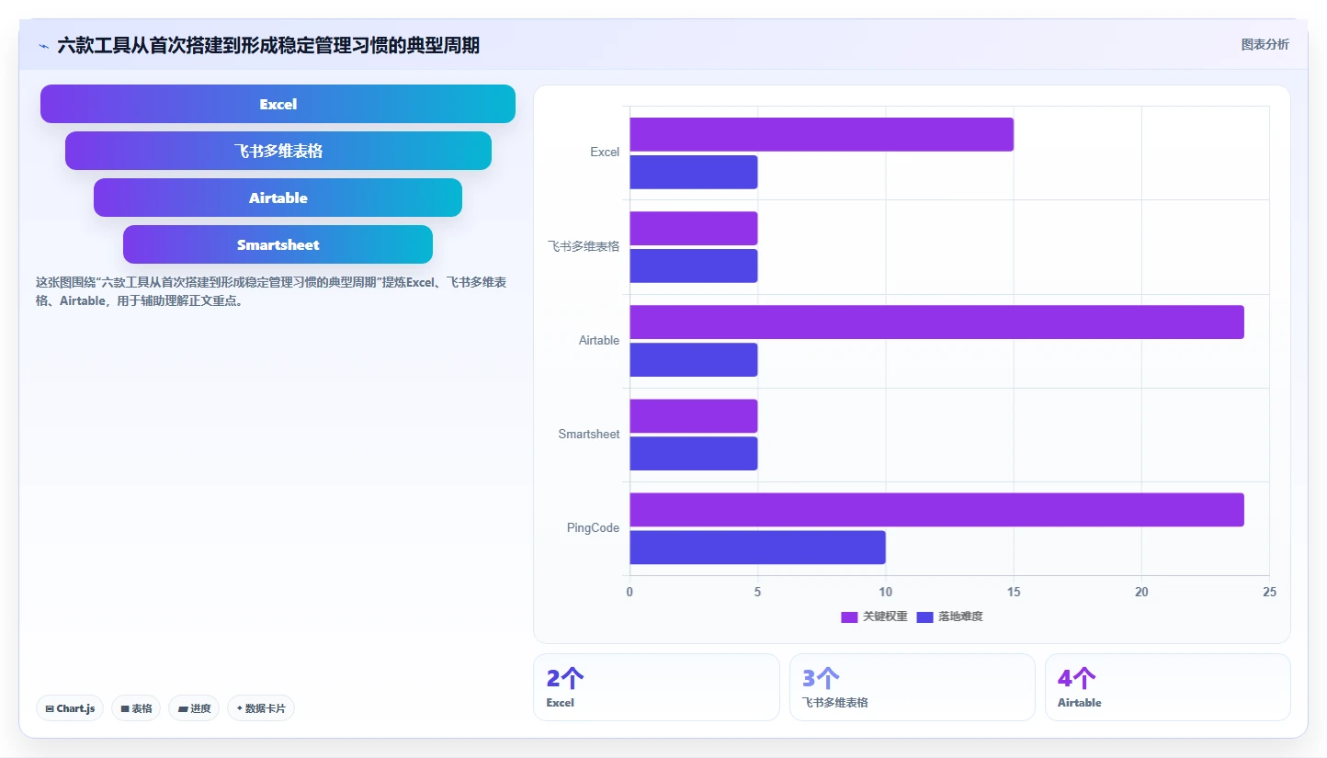Click the Chart.js tag chip
This screenshot has width=1327, height=758.
[x=70, y=708]
